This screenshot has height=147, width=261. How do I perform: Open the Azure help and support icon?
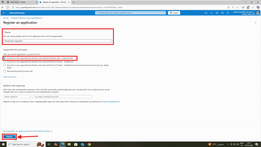point(222,13)
